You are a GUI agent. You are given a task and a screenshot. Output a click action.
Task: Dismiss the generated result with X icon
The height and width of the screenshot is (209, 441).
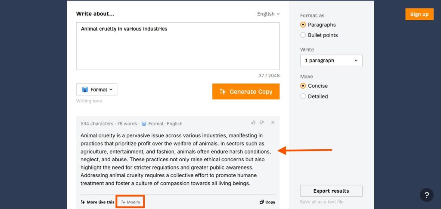coord(273,123)
